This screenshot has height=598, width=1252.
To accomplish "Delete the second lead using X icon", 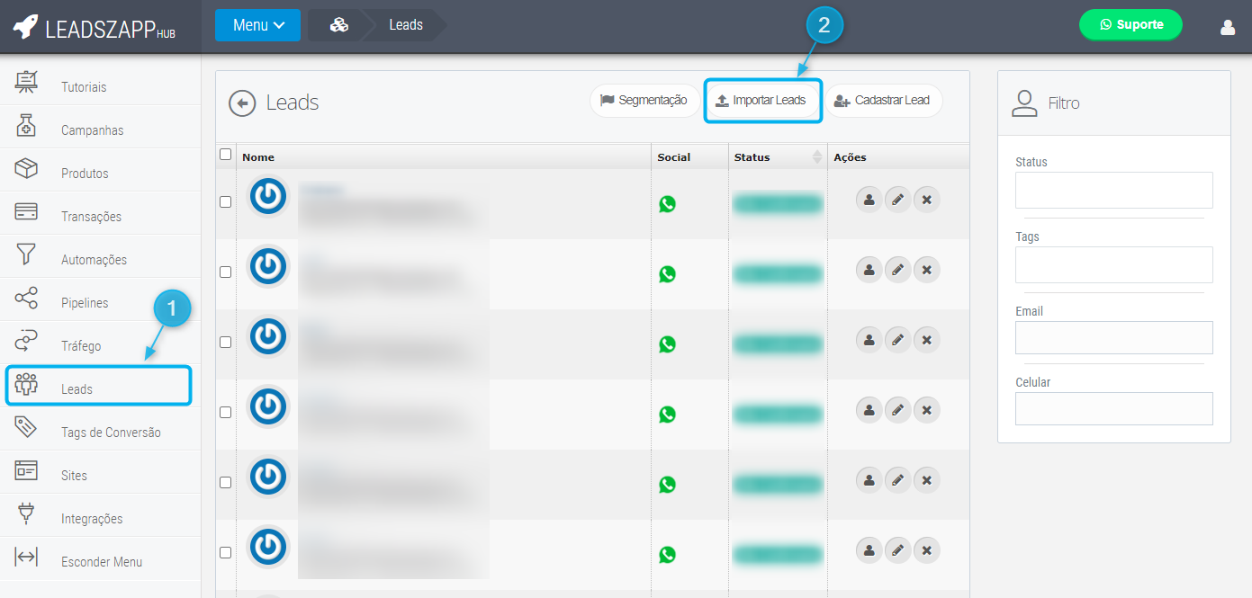I will point(926,269).
